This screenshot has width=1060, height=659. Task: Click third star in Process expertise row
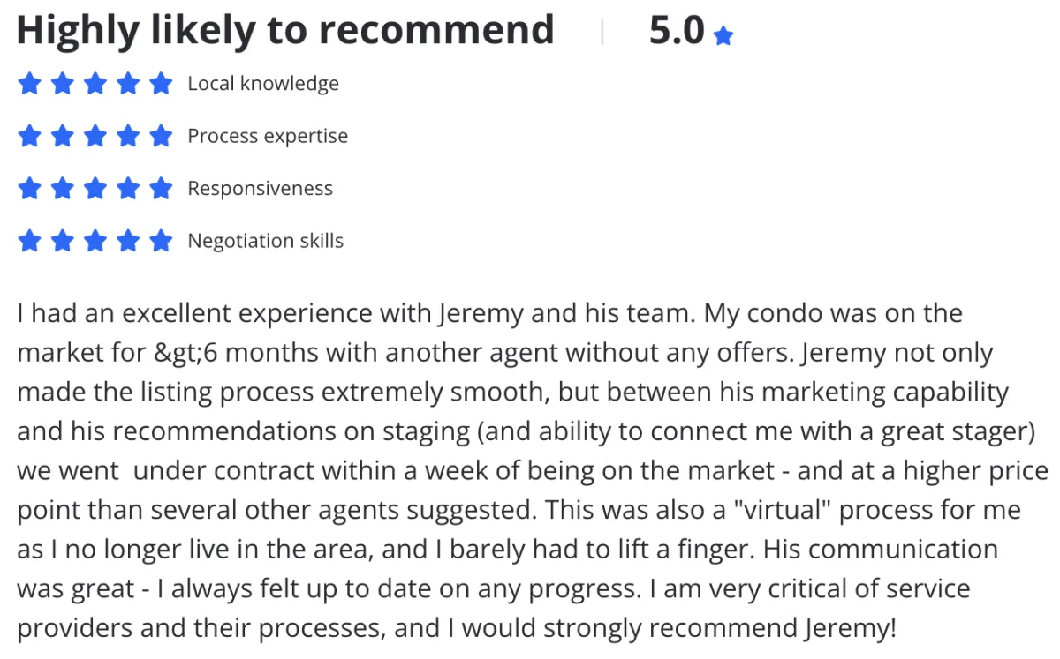pyautogui.click(x=95, y=136)
